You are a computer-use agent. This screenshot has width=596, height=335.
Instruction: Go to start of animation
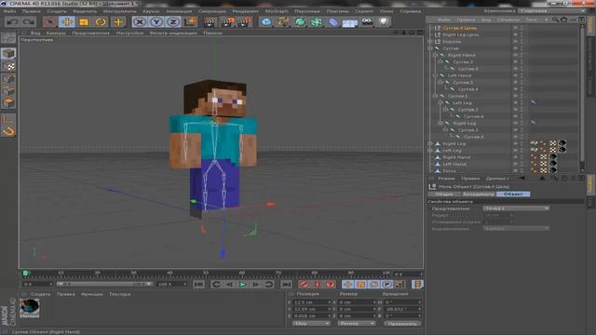[198, 285]
